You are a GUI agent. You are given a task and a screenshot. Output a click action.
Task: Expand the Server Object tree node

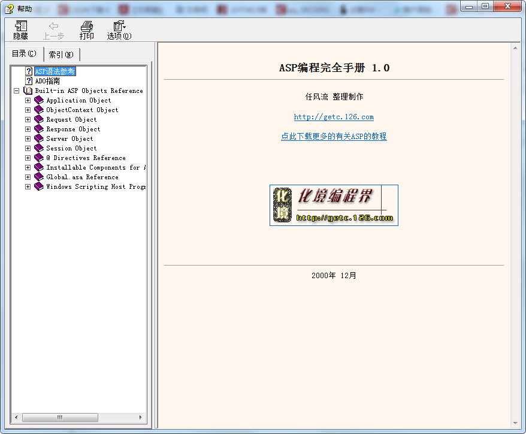pyautogui.click(x=28, y=138)
